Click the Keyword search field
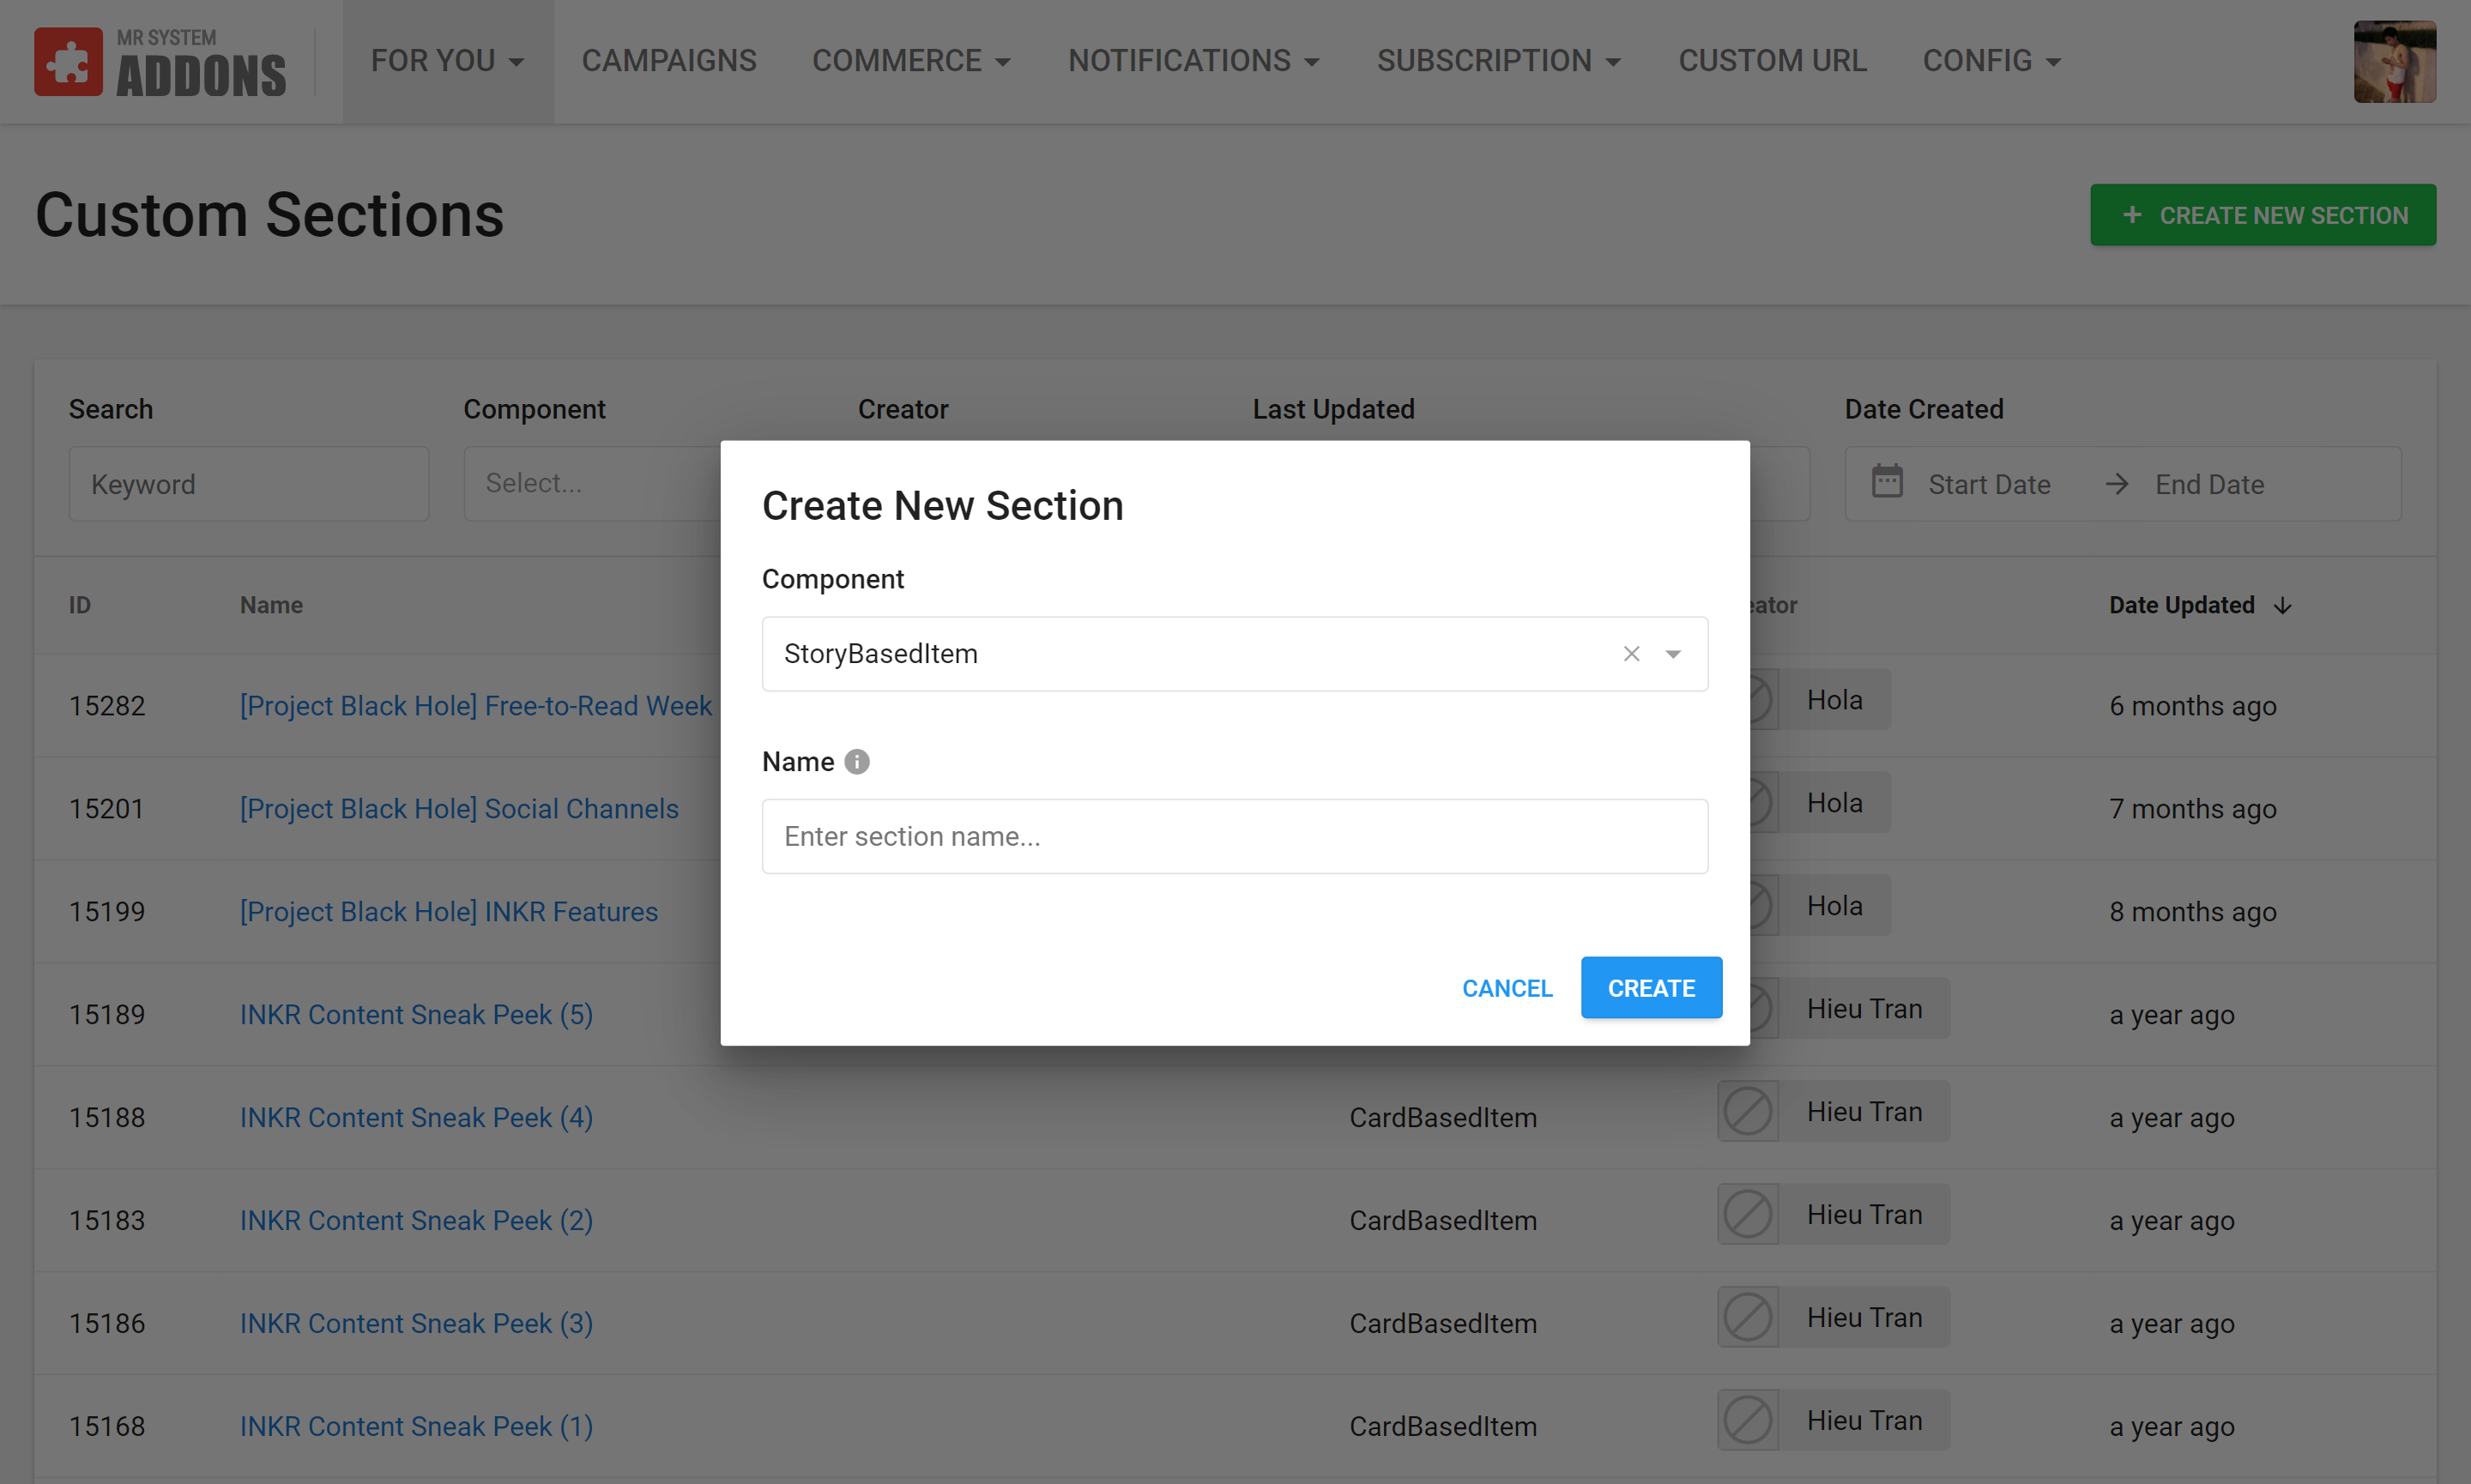Screen dimensions: 2471x1484 coord(248,484)
